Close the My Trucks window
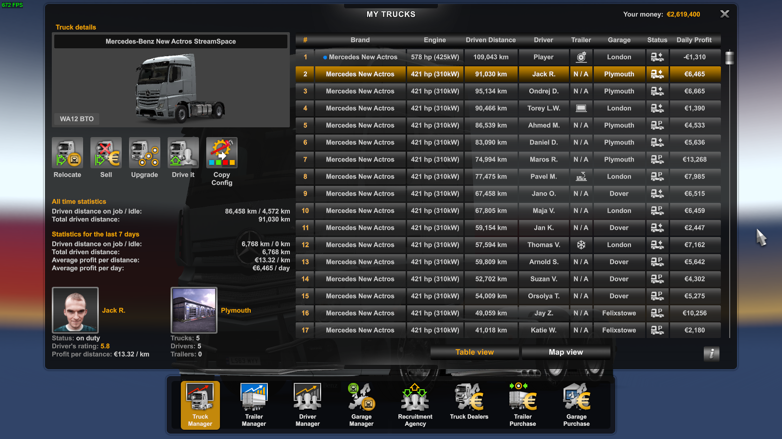This screenshot has height=439, width=782. [725, 14]
